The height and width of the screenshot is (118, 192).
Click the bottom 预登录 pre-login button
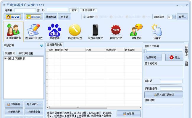point(129,114)
